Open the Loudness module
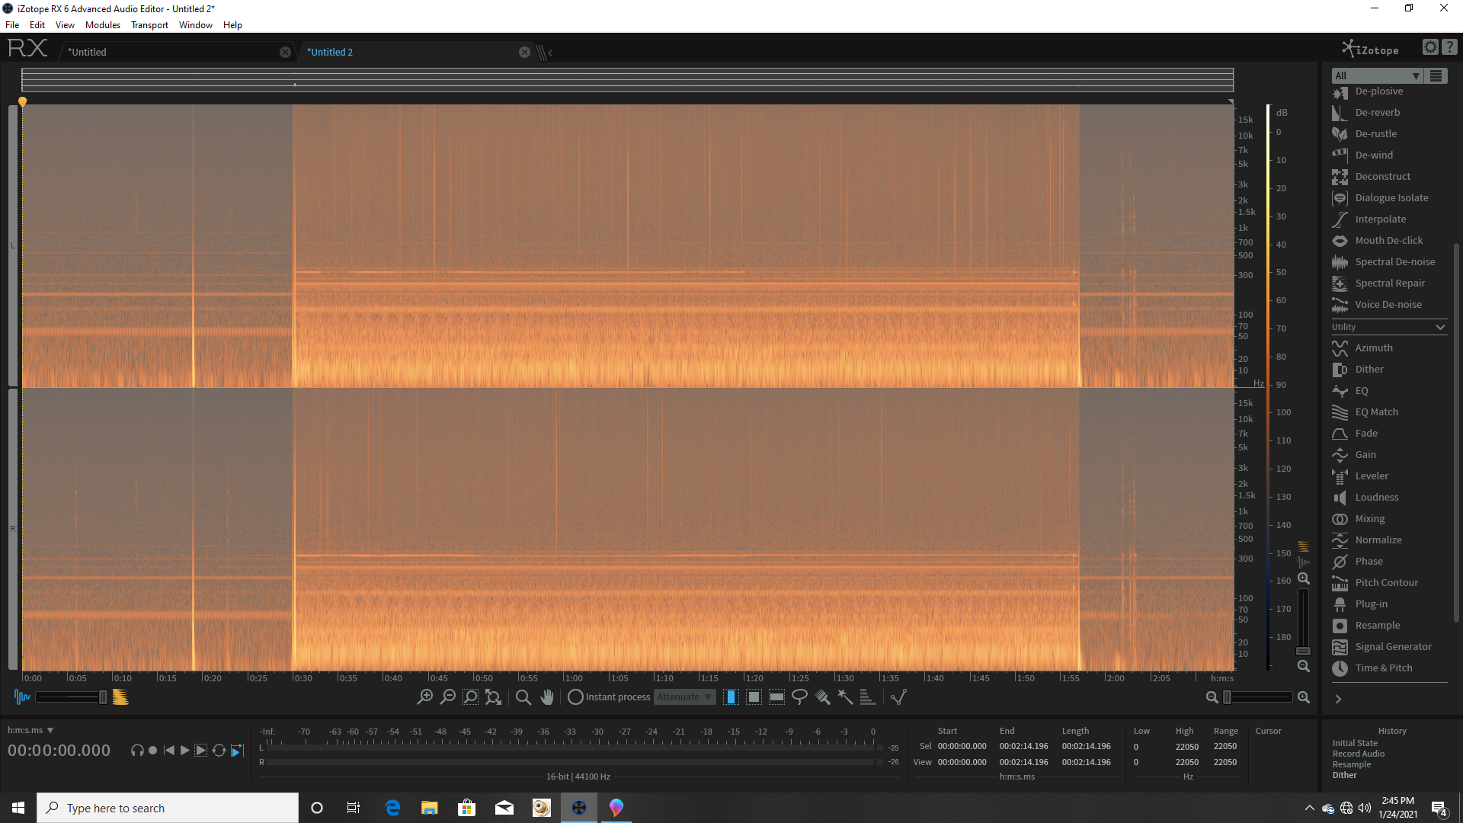This screenshot has width=1463, height=823. (x=1376, y=497)
